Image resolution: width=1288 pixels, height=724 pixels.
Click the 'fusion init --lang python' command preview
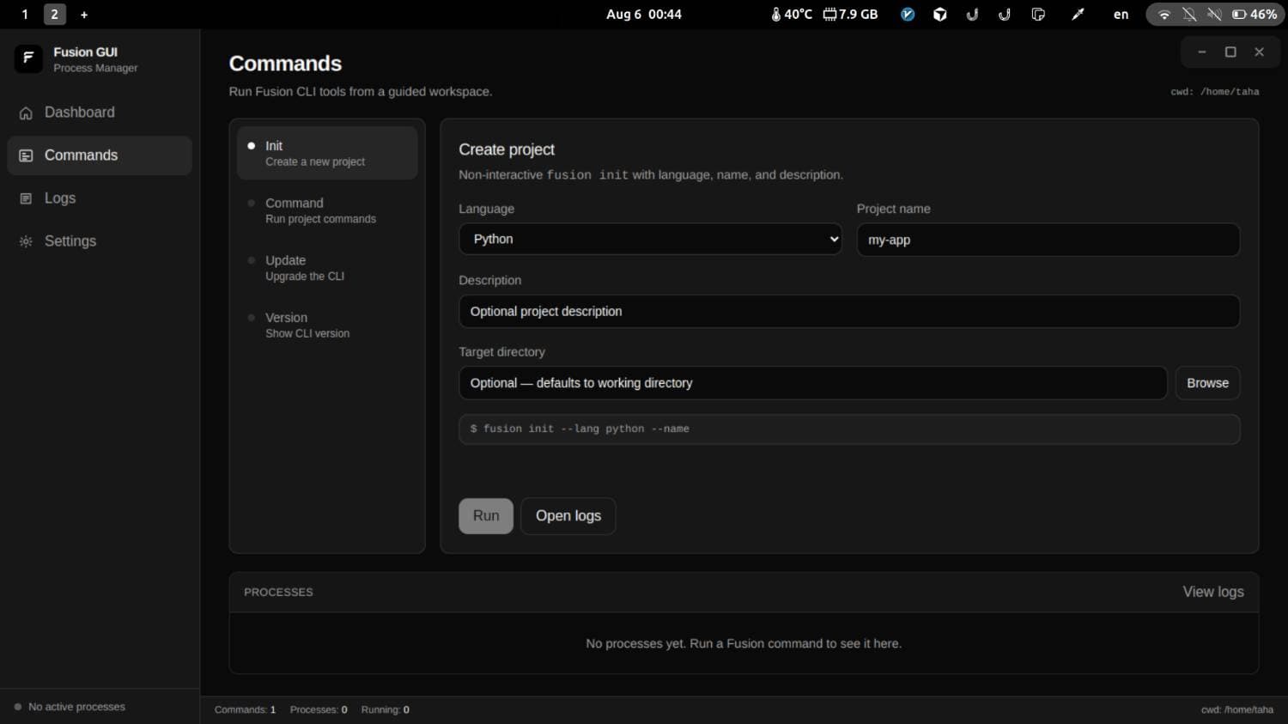(x=849, y=429)
